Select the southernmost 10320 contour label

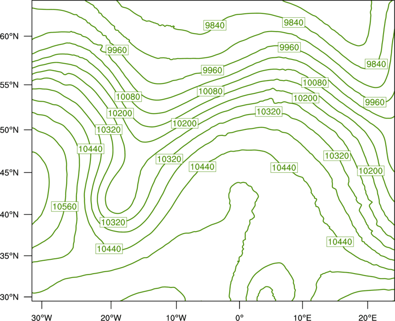(114, 222)
